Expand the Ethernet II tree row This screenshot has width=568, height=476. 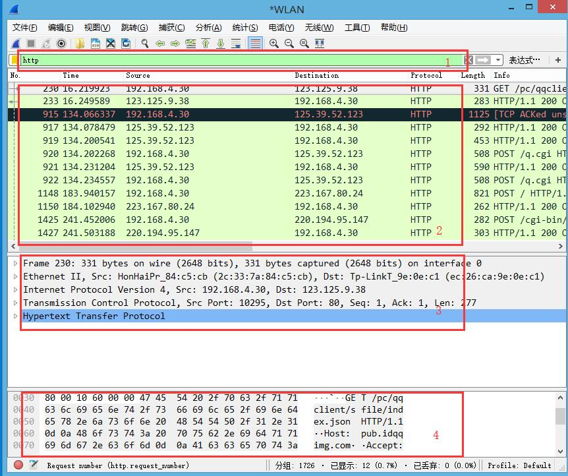15,277
